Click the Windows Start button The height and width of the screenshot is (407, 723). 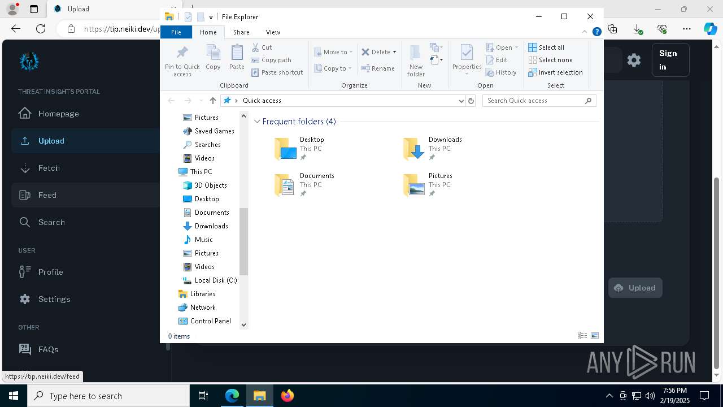point(14,396)
